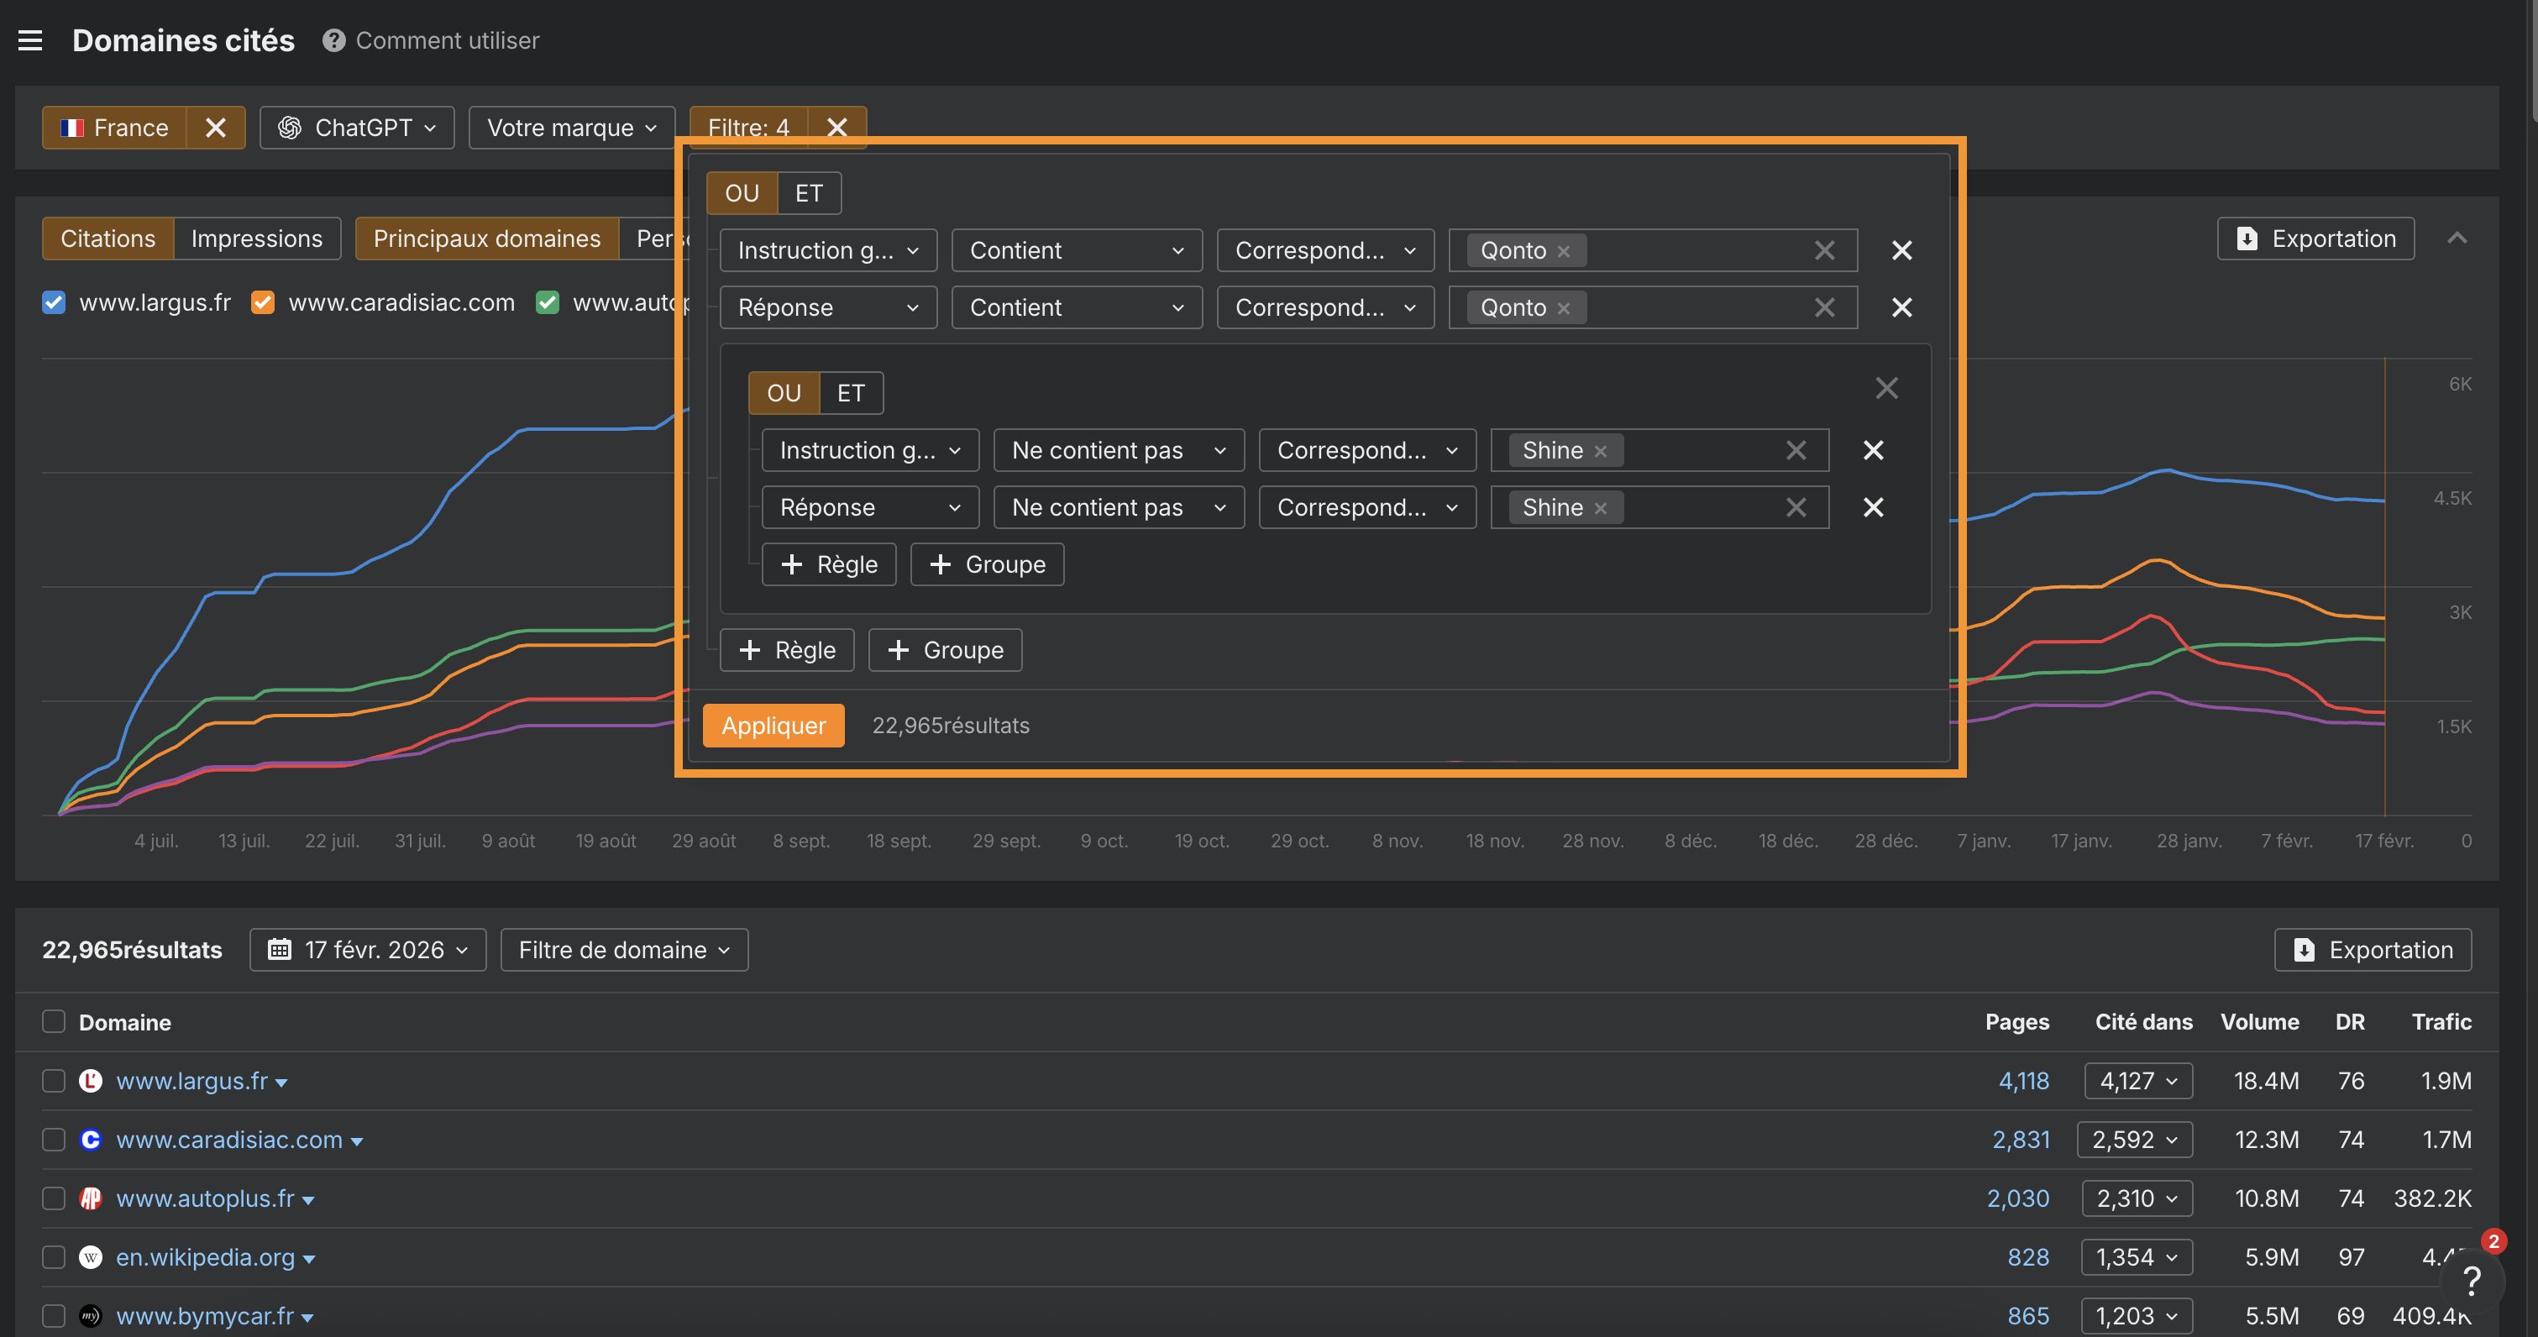Image resolution: width=2538 pixels, height=1337 pixels.
Task: Delete the first Qonto rule row
Action: (1901, 250)
